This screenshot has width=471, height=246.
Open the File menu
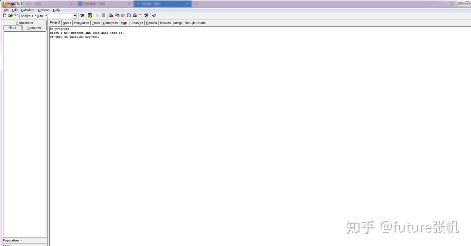click(x=6, y=10)
